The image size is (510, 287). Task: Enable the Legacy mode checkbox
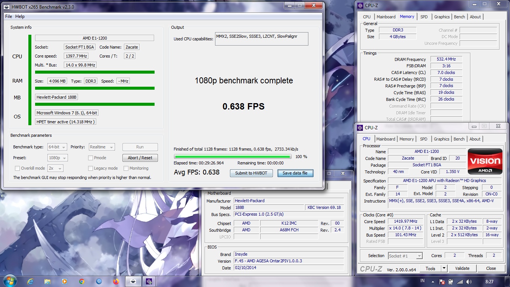(x=90, y=168)
